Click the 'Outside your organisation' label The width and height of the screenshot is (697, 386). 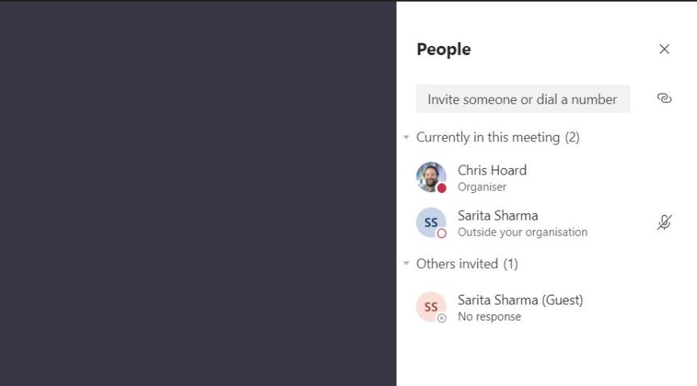pyautogui.click(x=523, y=233)
